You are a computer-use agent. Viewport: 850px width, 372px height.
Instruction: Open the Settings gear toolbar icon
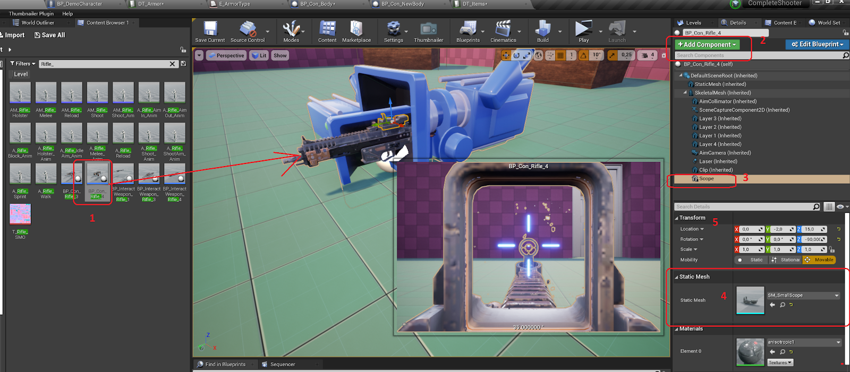(x=394, y=31)
